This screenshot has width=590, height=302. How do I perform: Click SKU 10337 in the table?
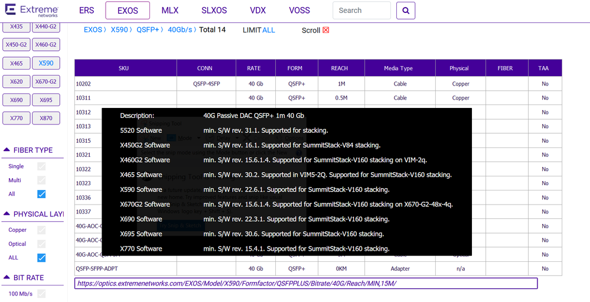83,212
